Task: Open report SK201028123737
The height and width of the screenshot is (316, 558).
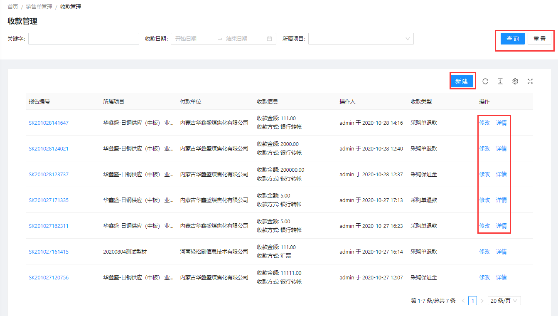Action: pyautogui.click(x=49, y=175)
